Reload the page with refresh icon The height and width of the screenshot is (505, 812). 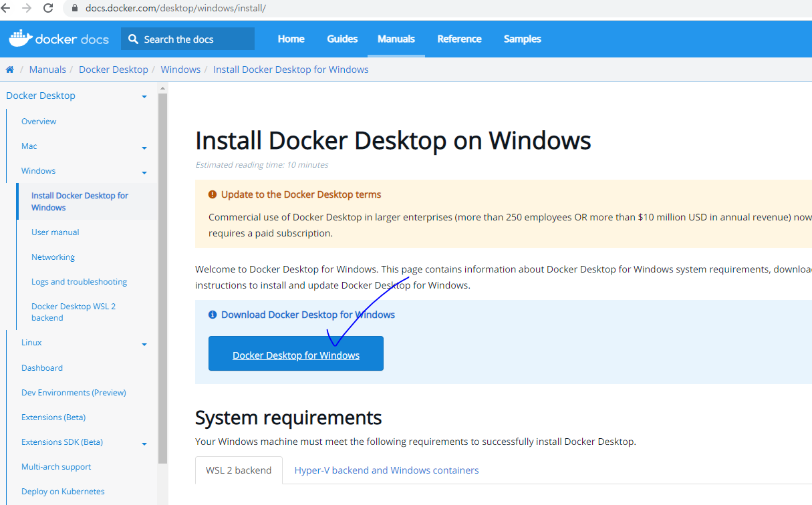[x=48, y=8]
